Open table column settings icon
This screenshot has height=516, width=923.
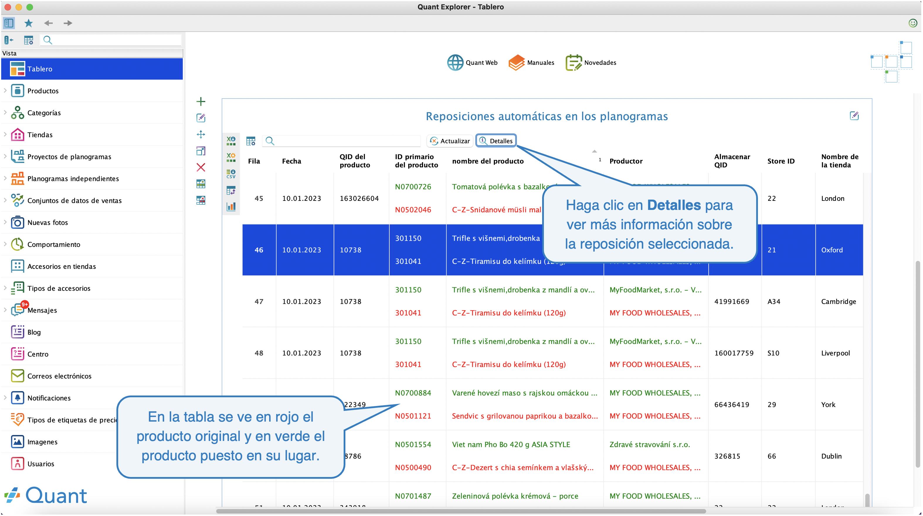tap(251, 141)
